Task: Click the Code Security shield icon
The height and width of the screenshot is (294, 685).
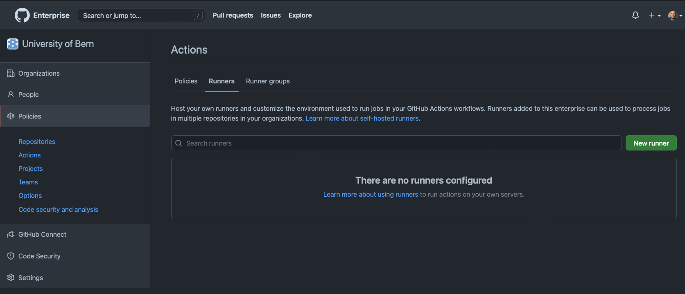Action: pyautogui.click(x=11, y=256)
